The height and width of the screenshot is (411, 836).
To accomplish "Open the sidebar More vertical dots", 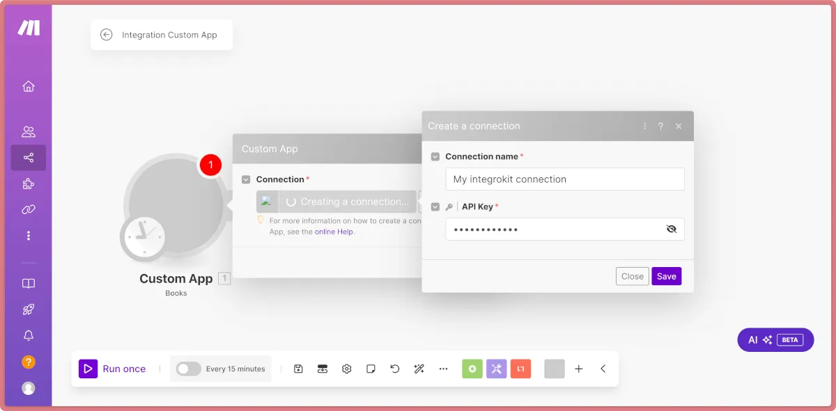I will pos(29,236).
